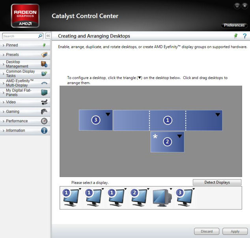Click the Desktop Management icon
Screen dimensions: 250x238
(44, 64)
